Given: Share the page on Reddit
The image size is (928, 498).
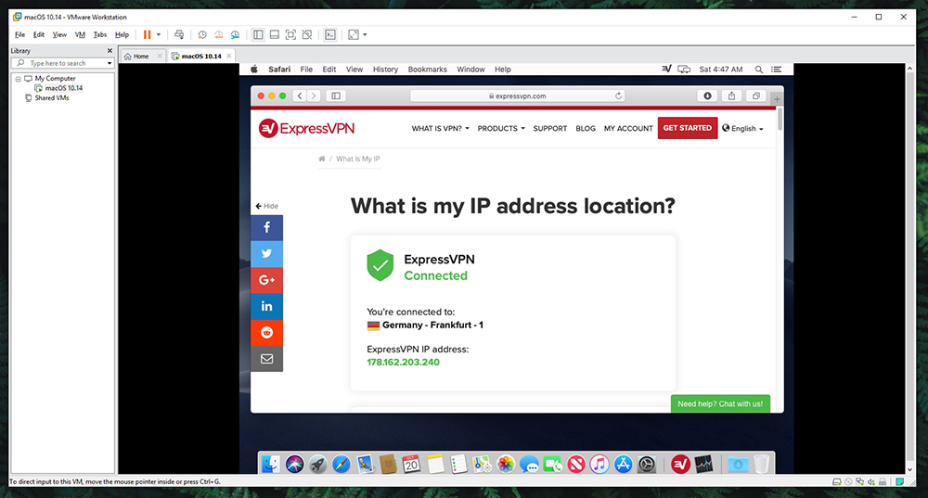Looking at the screenshot, I should (267, 332).
